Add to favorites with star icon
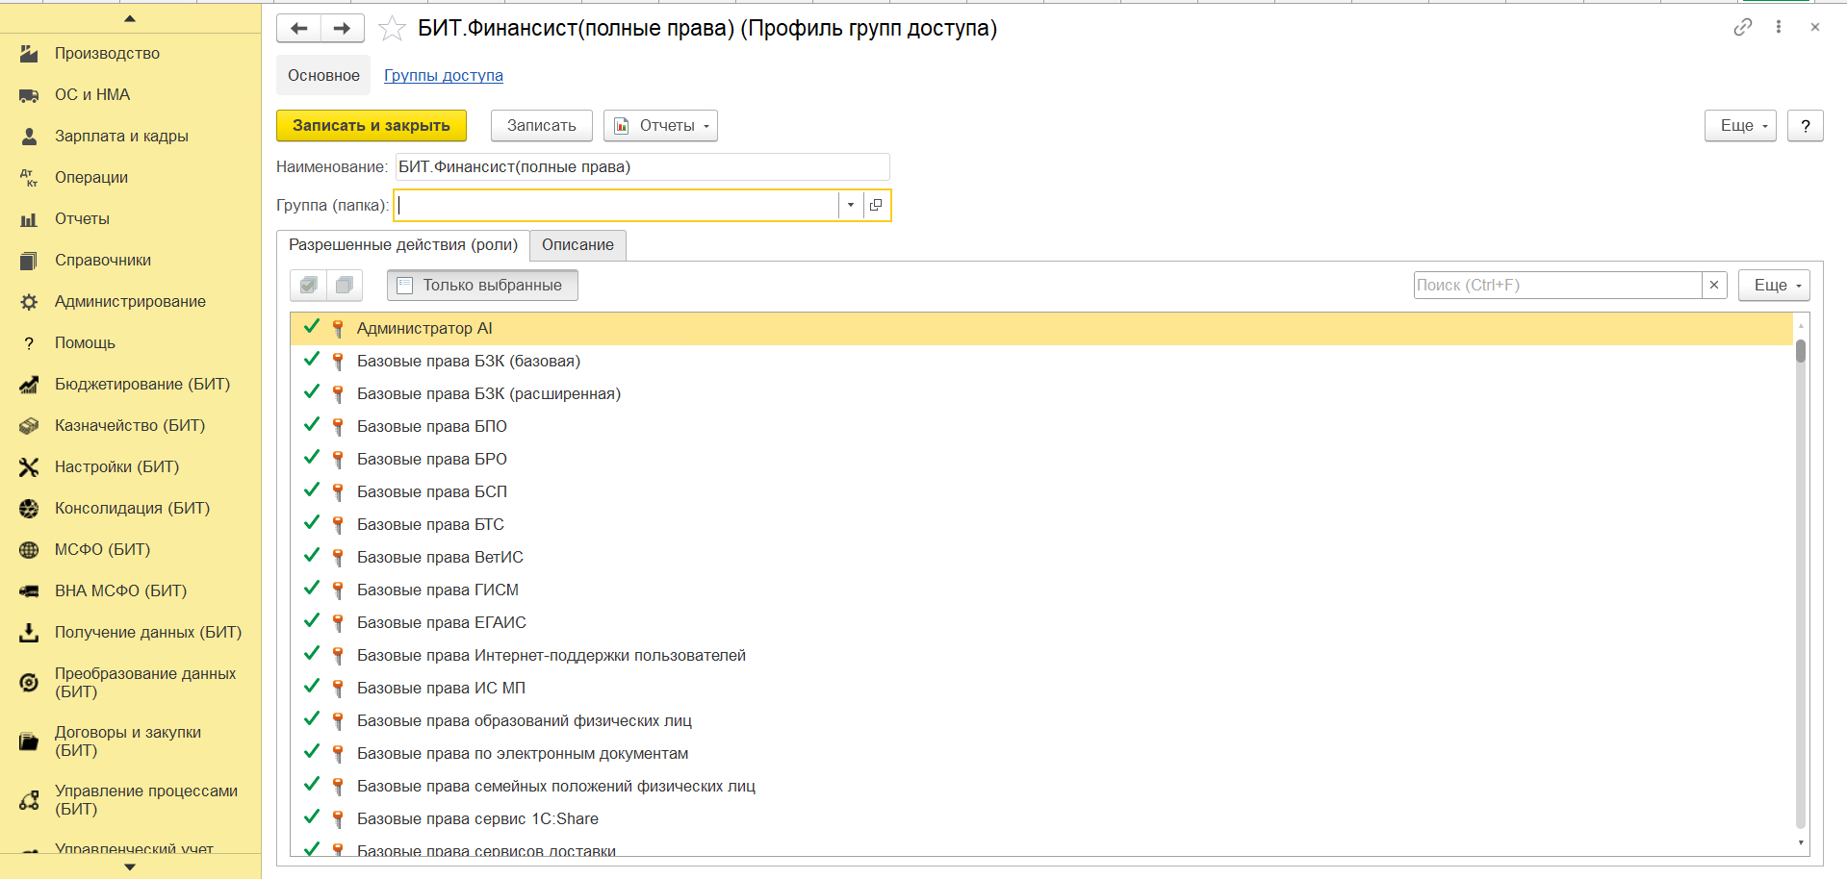Image resolution: width=1847 pixels, height=879 pixels. click(392, 29)
